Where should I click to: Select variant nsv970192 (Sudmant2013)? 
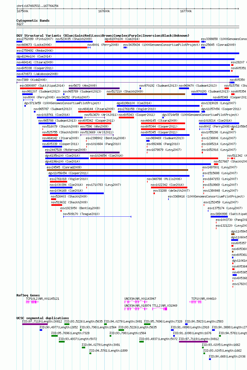[x=158, y=86]
